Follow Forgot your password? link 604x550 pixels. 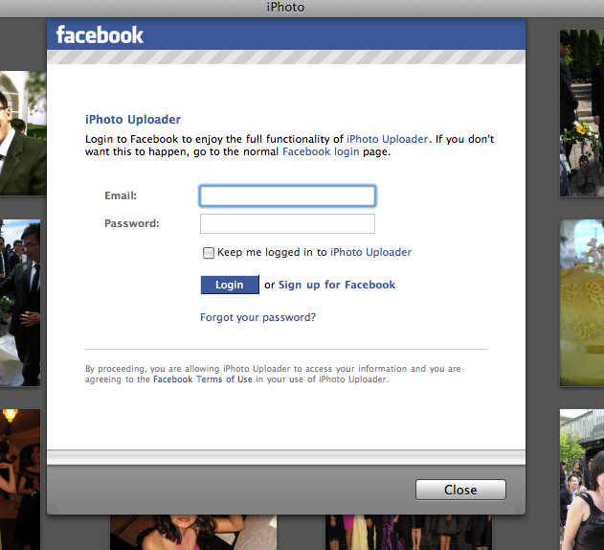(x=257, y=317)
